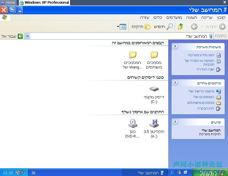This screenshot has width=228, height=176.
Task: Open the Help (עזרה) menu
Action: (x=144, y=18)
